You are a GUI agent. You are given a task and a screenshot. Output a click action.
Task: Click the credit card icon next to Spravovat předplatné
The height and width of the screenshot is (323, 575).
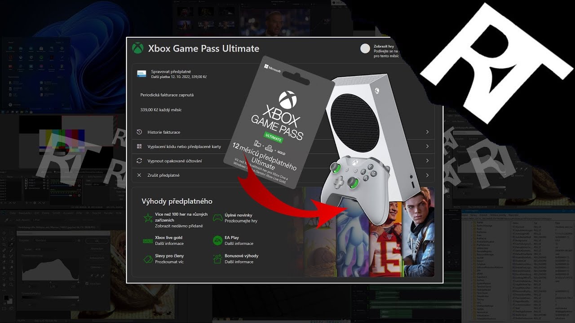[x=142, y=74]
